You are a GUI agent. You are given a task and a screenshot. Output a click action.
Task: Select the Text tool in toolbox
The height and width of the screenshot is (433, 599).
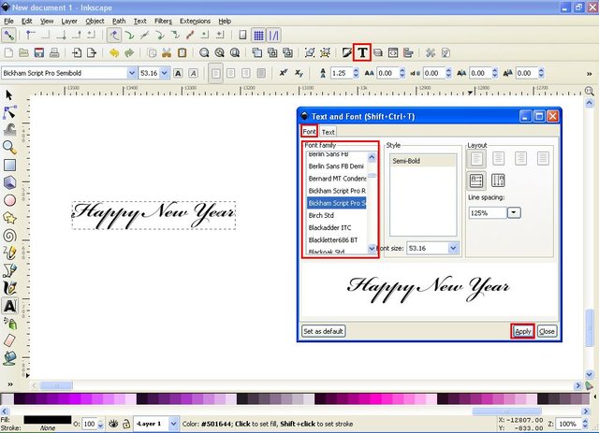pyautogui.click(x=10, y=306)
